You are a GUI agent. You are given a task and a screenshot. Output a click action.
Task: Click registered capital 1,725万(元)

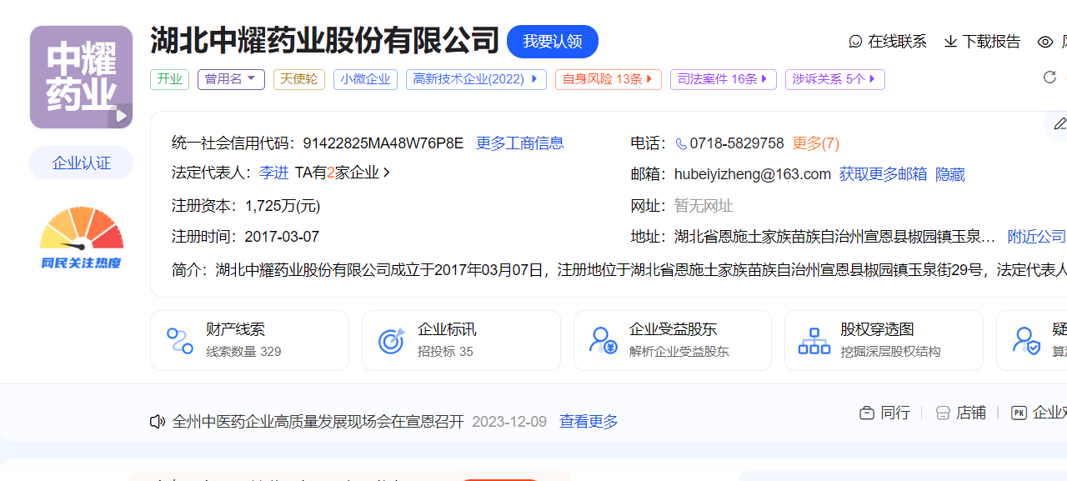coord(283,206)
